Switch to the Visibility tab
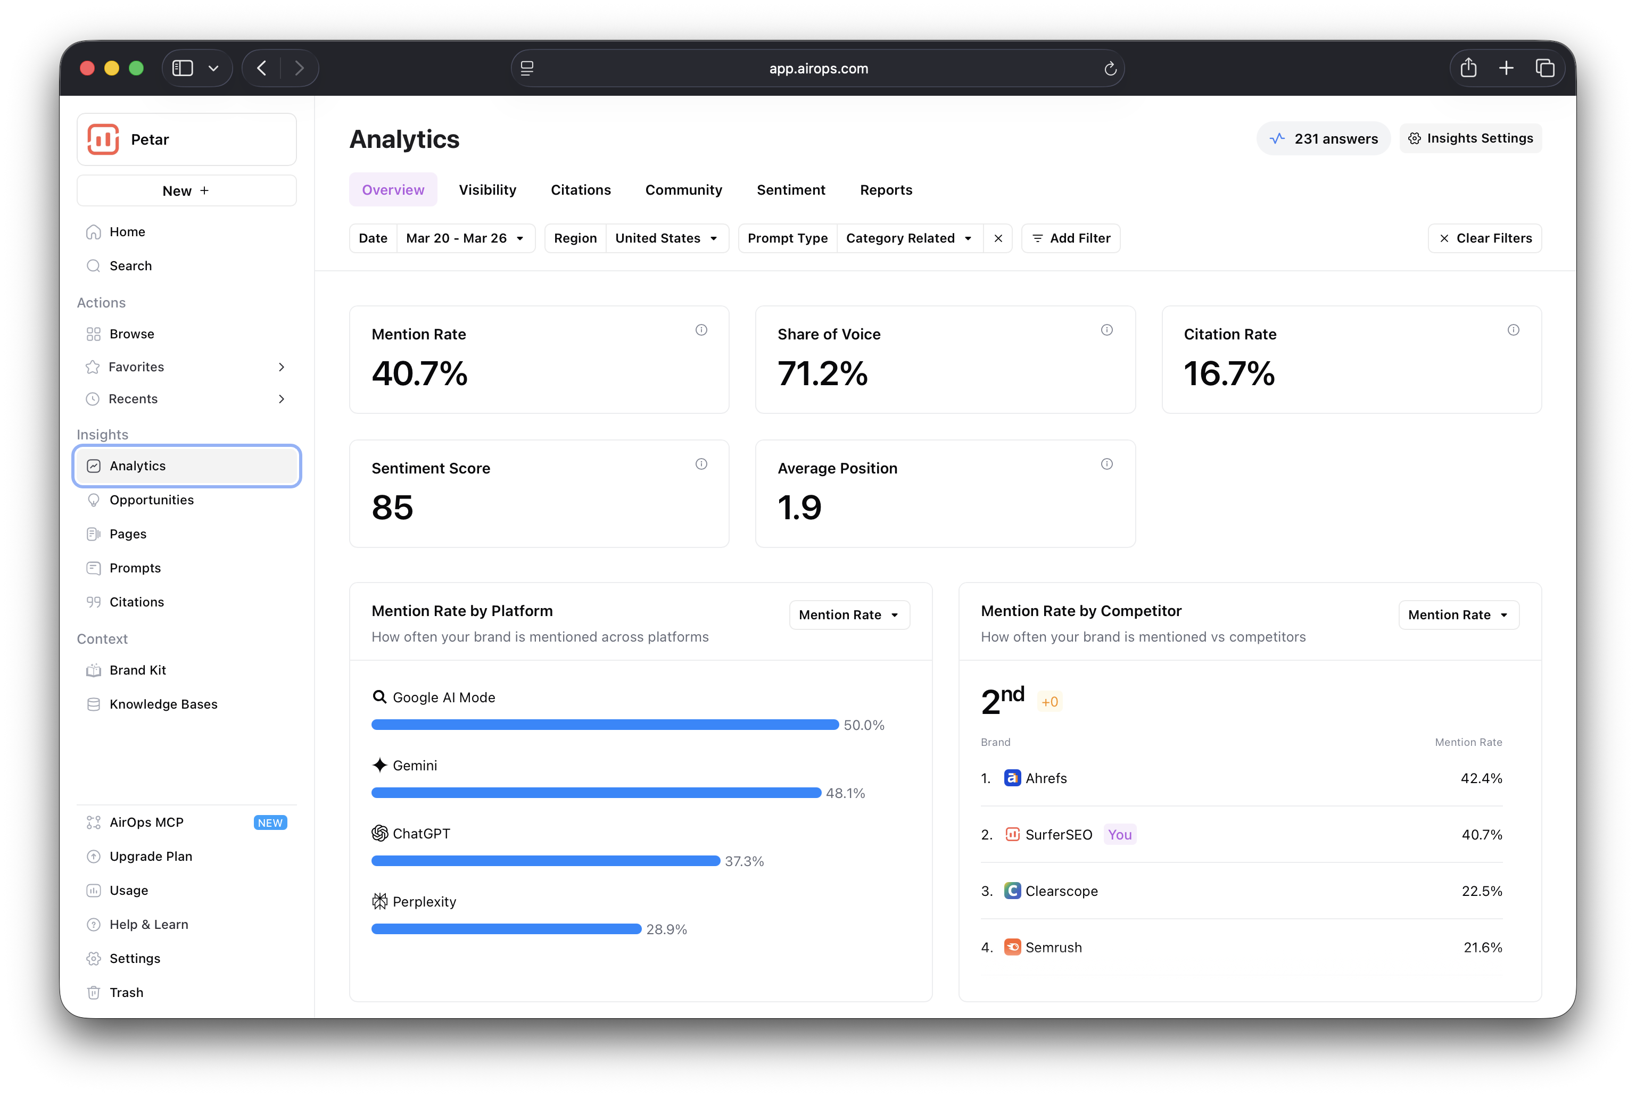This screenshot has width=1636, height=1097. (487, 189)
